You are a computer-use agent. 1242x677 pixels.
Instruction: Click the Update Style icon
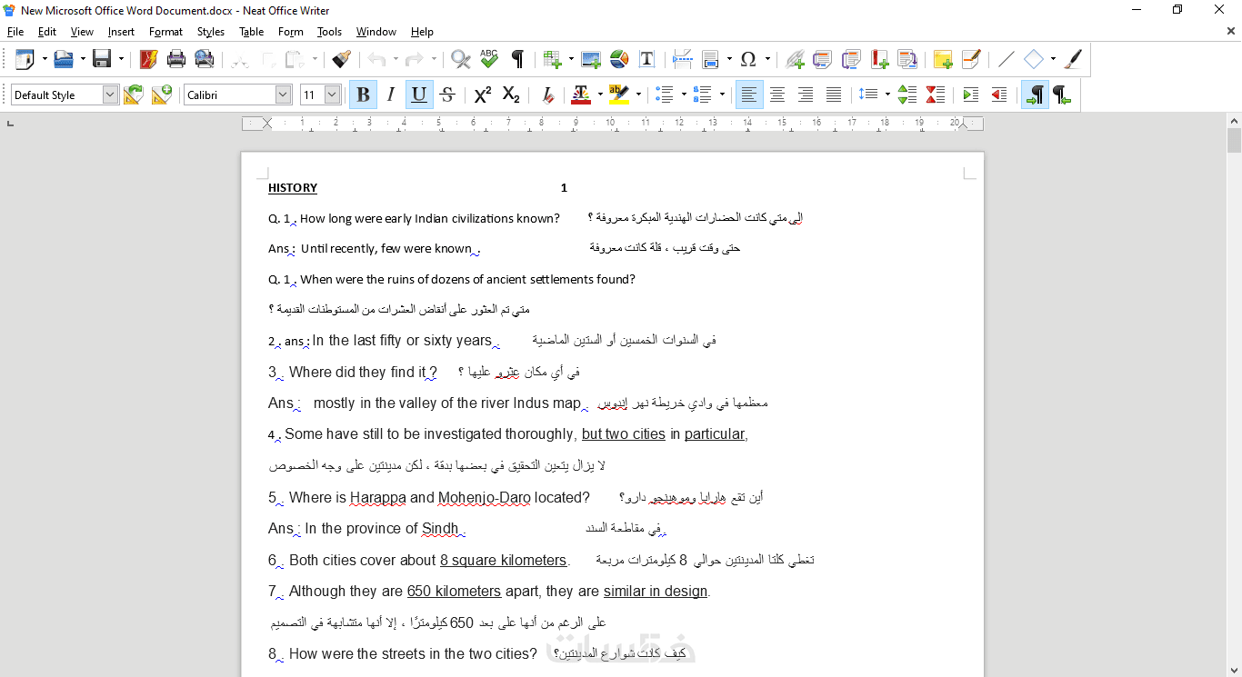click(134, 95)
